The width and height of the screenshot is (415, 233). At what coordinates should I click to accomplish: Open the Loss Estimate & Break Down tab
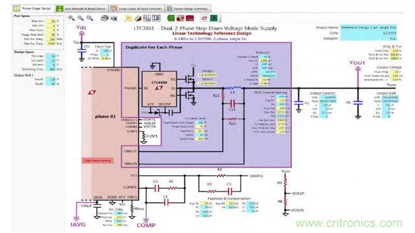coord(82,8)
